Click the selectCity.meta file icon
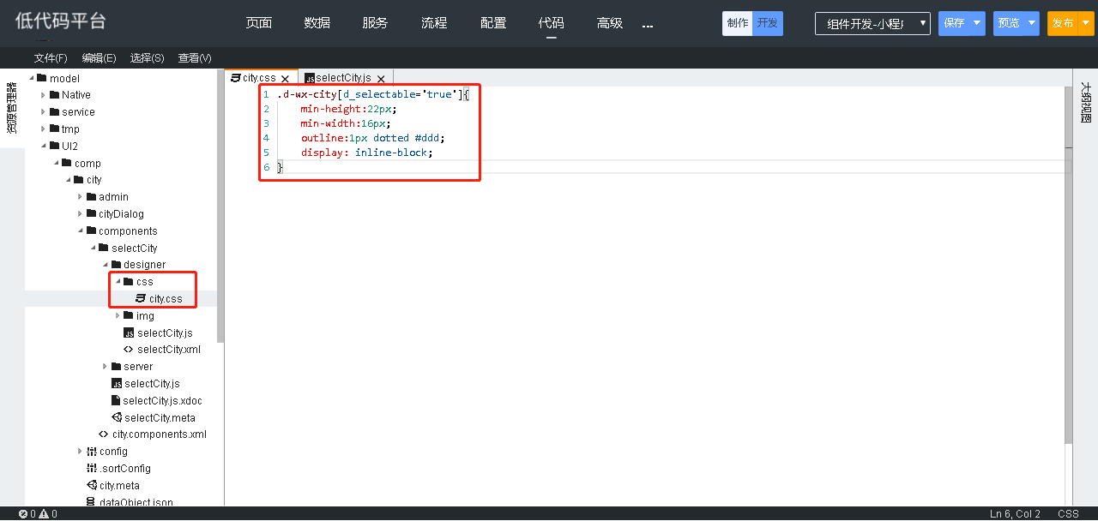This screenshot has width=1098, height=521. pyautogui.click(x=117, y=418)
